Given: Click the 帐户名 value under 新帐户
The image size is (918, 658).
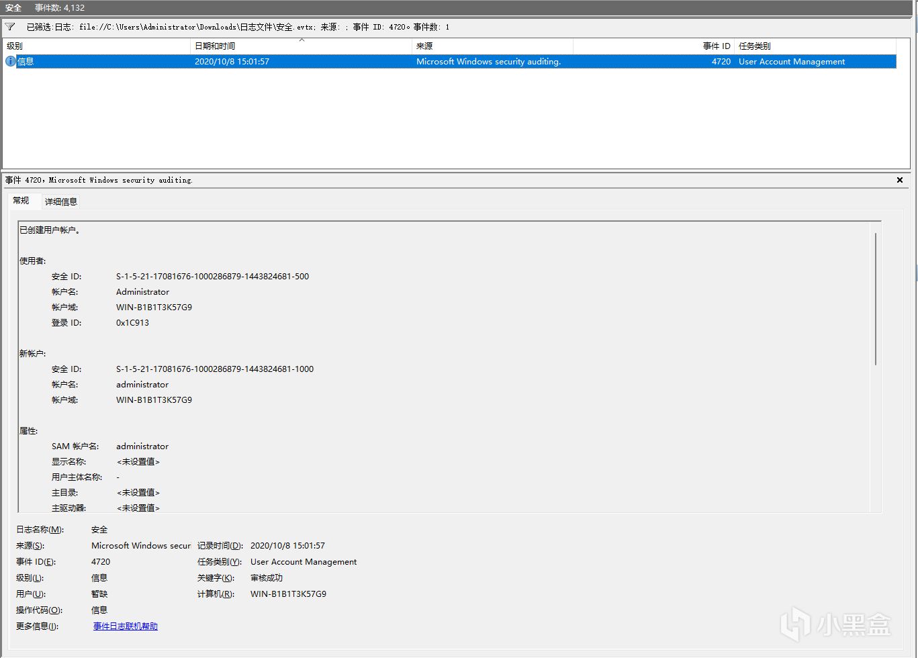Looking at the screenshot, I should 142,385.
